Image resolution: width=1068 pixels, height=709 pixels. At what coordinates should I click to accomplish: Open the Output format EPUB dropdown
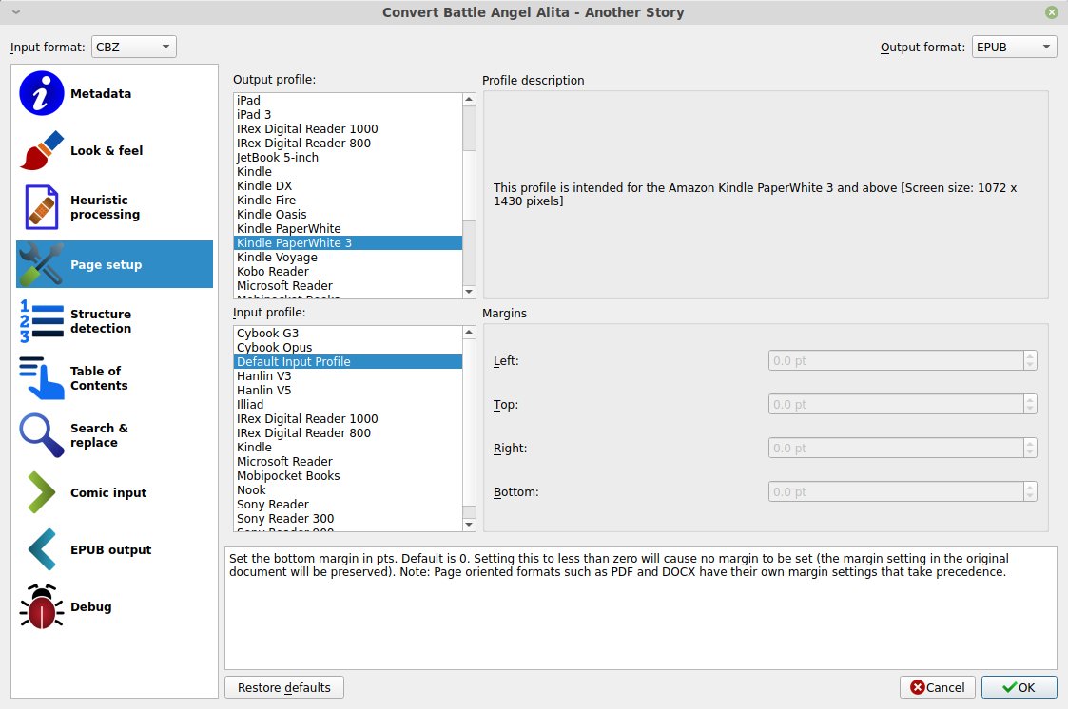1014,47
